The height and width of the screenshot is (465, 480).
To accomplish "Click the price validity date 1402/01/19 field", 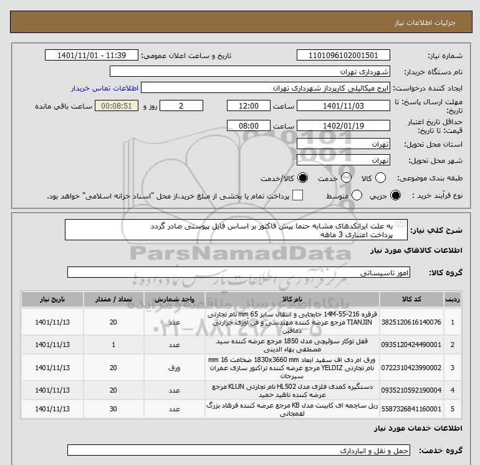I will tap(343, 125).
